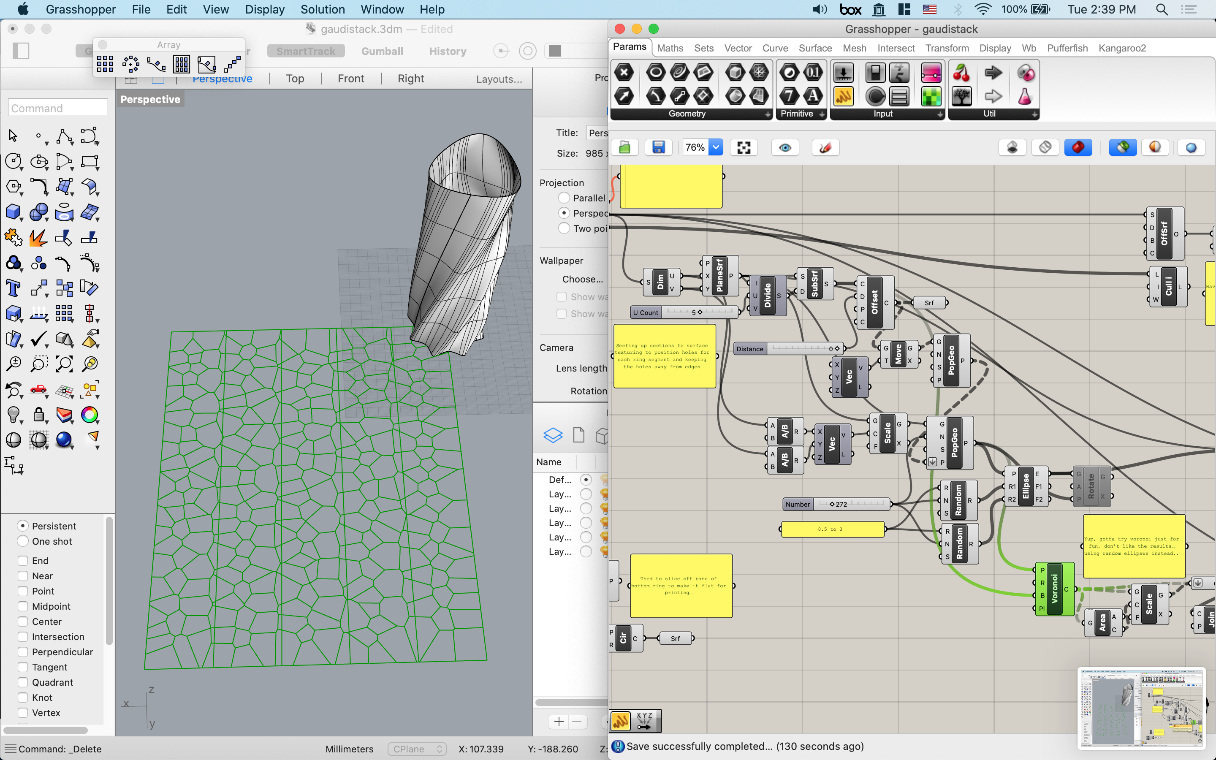Click the cherries icon in Util panel
The image size is (1216, 760).
pyautogui.click(x=961, y=73)
